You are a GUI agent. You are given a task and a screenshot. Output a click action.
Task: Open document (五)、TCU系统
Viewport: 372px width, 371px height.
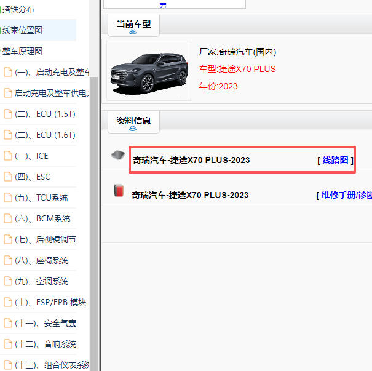click(x=41, y=197)
